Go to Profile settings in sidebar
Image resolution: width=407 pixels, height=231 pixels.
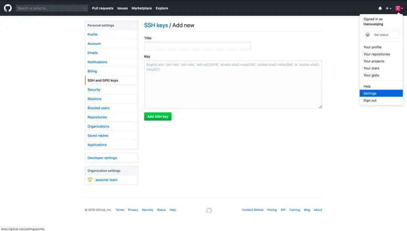[111, 35]
